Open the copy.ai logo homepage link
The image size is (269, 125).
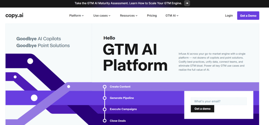tap(14, 15)
